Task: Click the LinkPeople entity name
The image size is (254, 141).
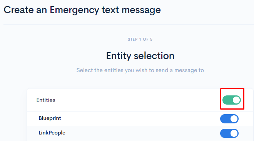Action: [52, 133]
